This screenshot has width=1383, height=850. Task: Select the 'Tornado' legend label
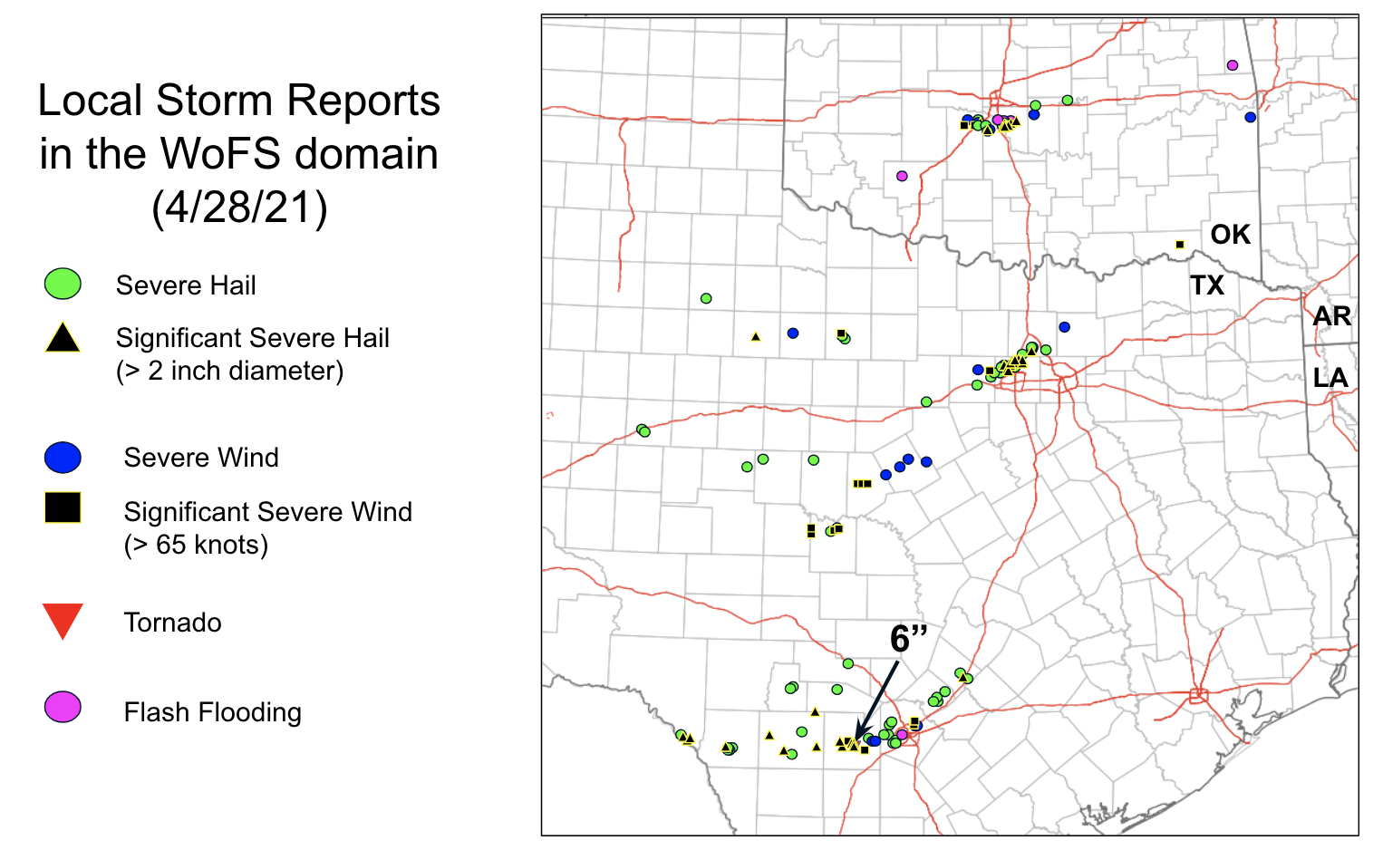pyautogui.click(x=173, y=623)
